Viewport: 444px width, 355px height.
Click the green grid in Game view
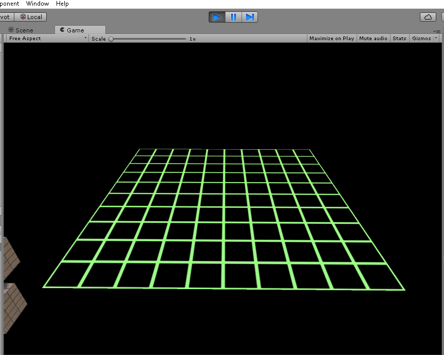224,219
